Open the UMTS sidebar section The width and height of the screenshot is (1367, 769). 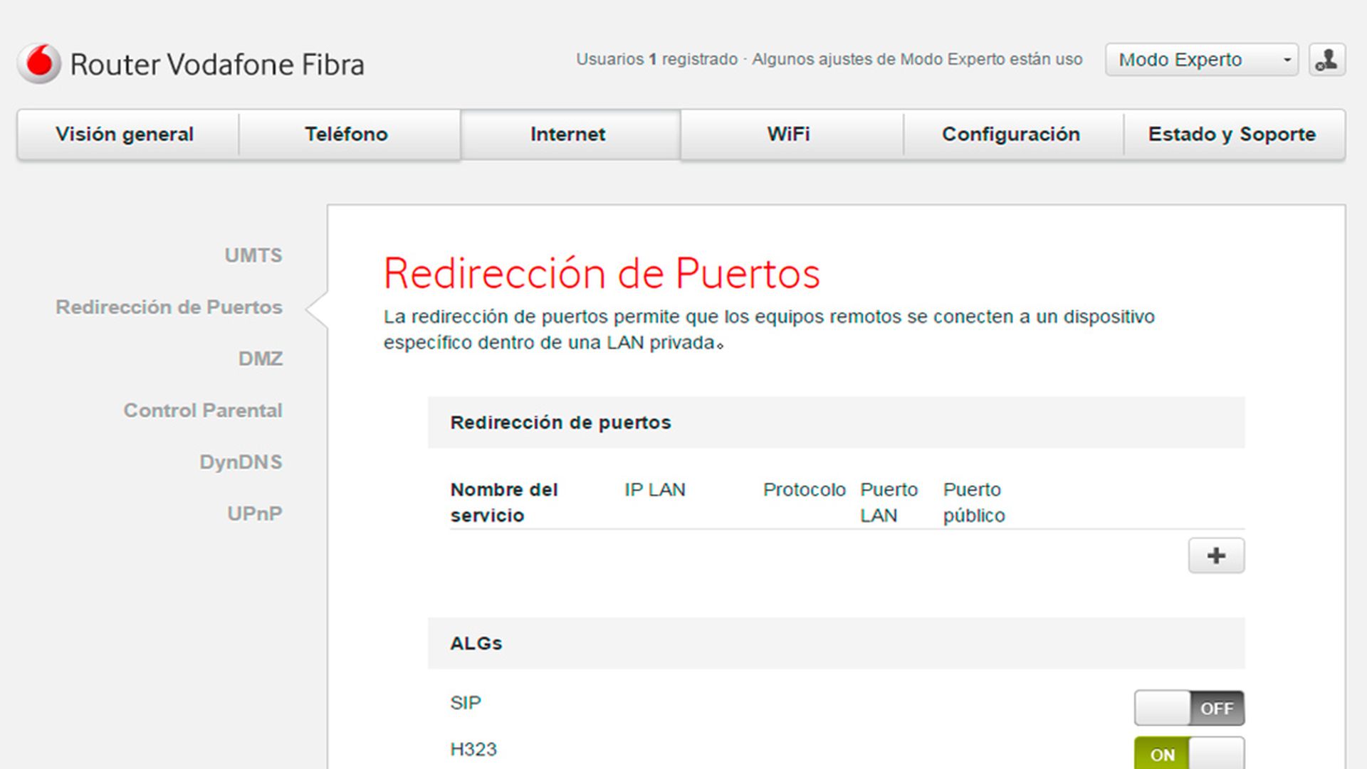[254, 255]
